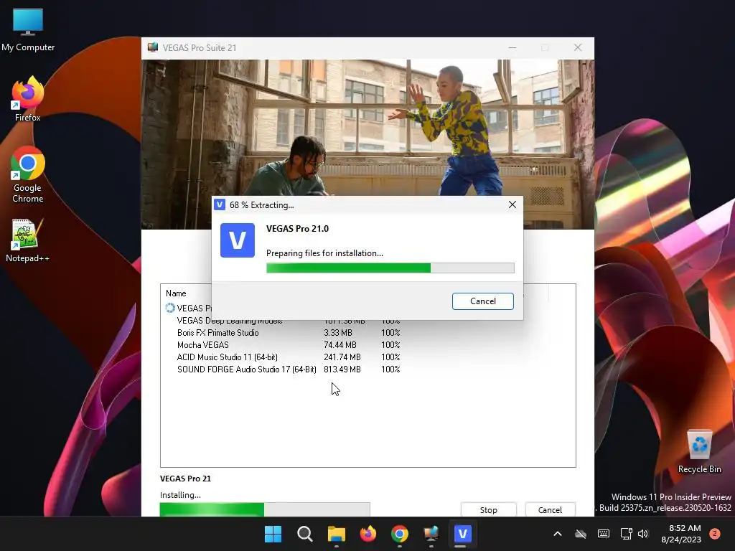Open Notepad++ desktop shortcut

28,240
